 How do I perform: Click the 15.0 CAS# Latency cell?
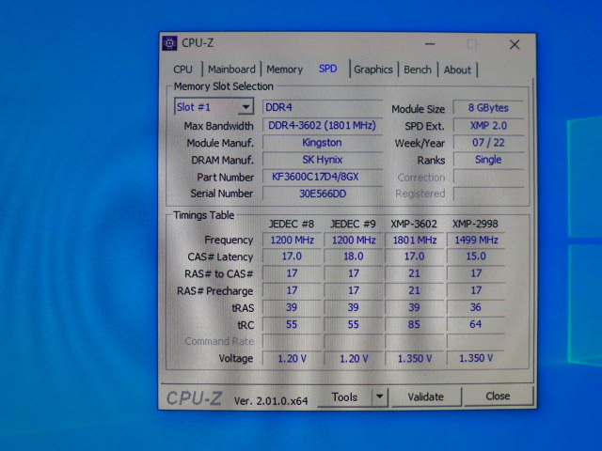[x=476, y=257]
